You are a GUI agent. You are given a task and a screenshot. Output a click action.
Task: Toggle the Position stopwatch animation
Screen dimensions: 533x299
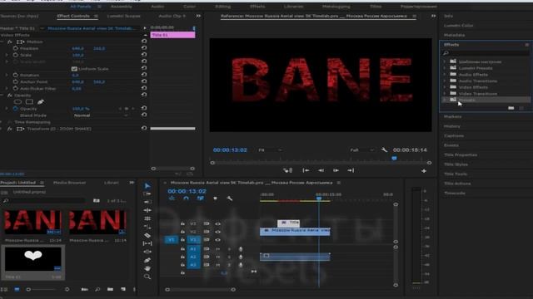[x=16, y=48]
